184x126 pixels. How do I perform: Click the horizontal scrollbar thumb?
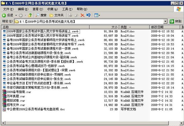86,123
